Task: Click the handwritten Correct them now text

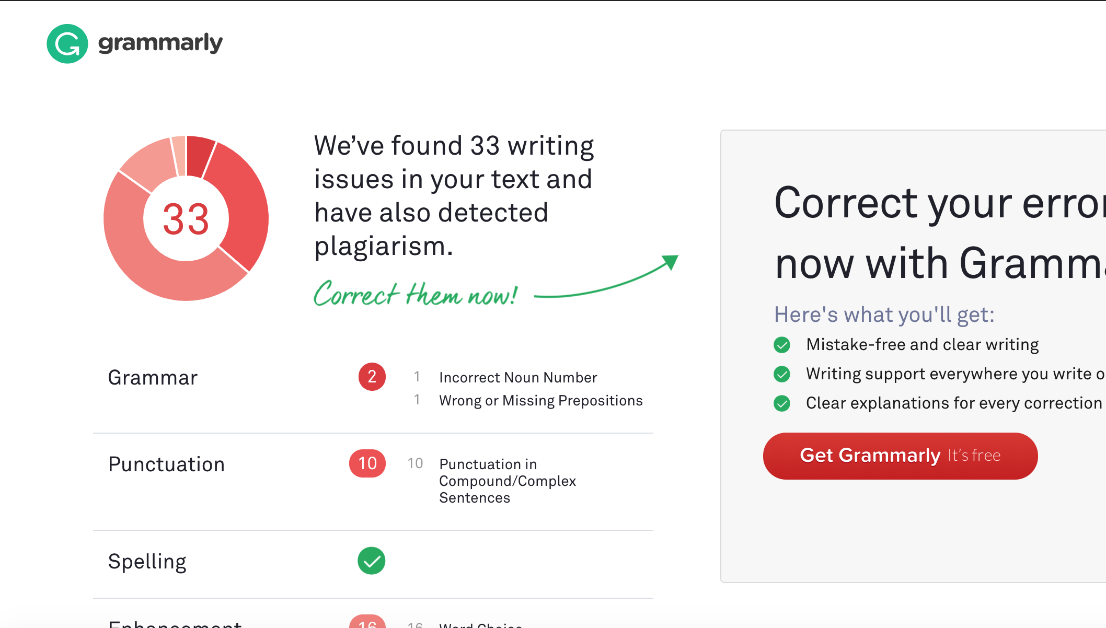Action: 416,293
